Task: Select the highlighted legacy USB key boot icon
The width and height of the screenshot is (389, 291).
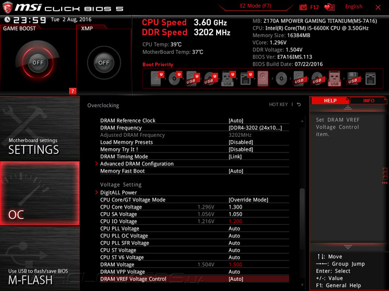Action: (x=334, y=79)
